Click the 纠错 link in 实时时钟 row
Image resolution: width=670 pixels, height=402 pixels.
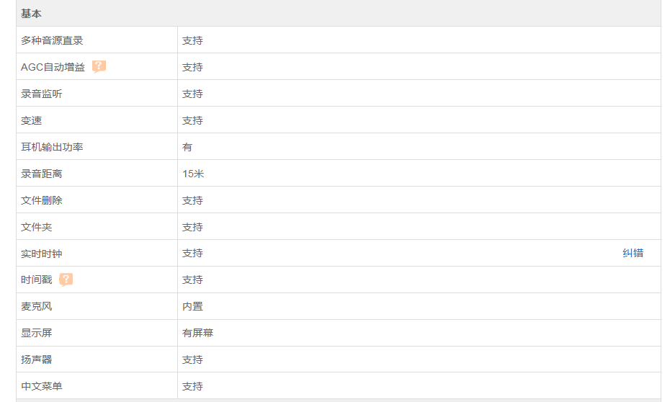[x=633, y=254]
